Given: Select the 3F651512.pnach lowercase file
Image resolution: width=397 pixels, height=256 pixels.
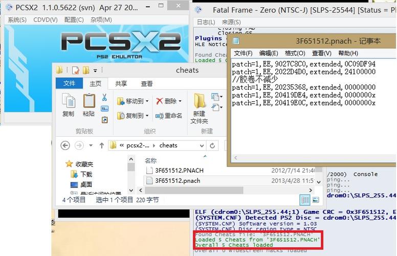Looking at the screenshot, I should tap(178, 181).
